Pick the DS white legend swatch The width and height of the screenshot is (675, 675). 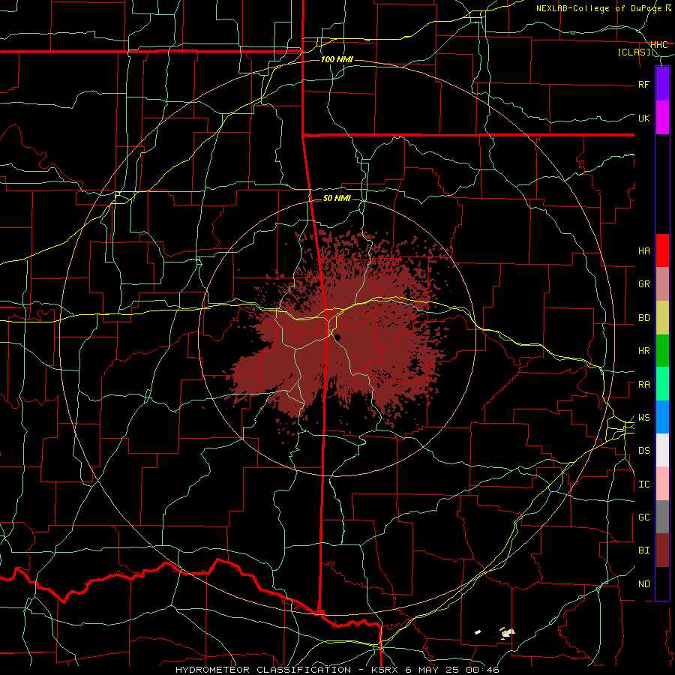tap(662, 450)
